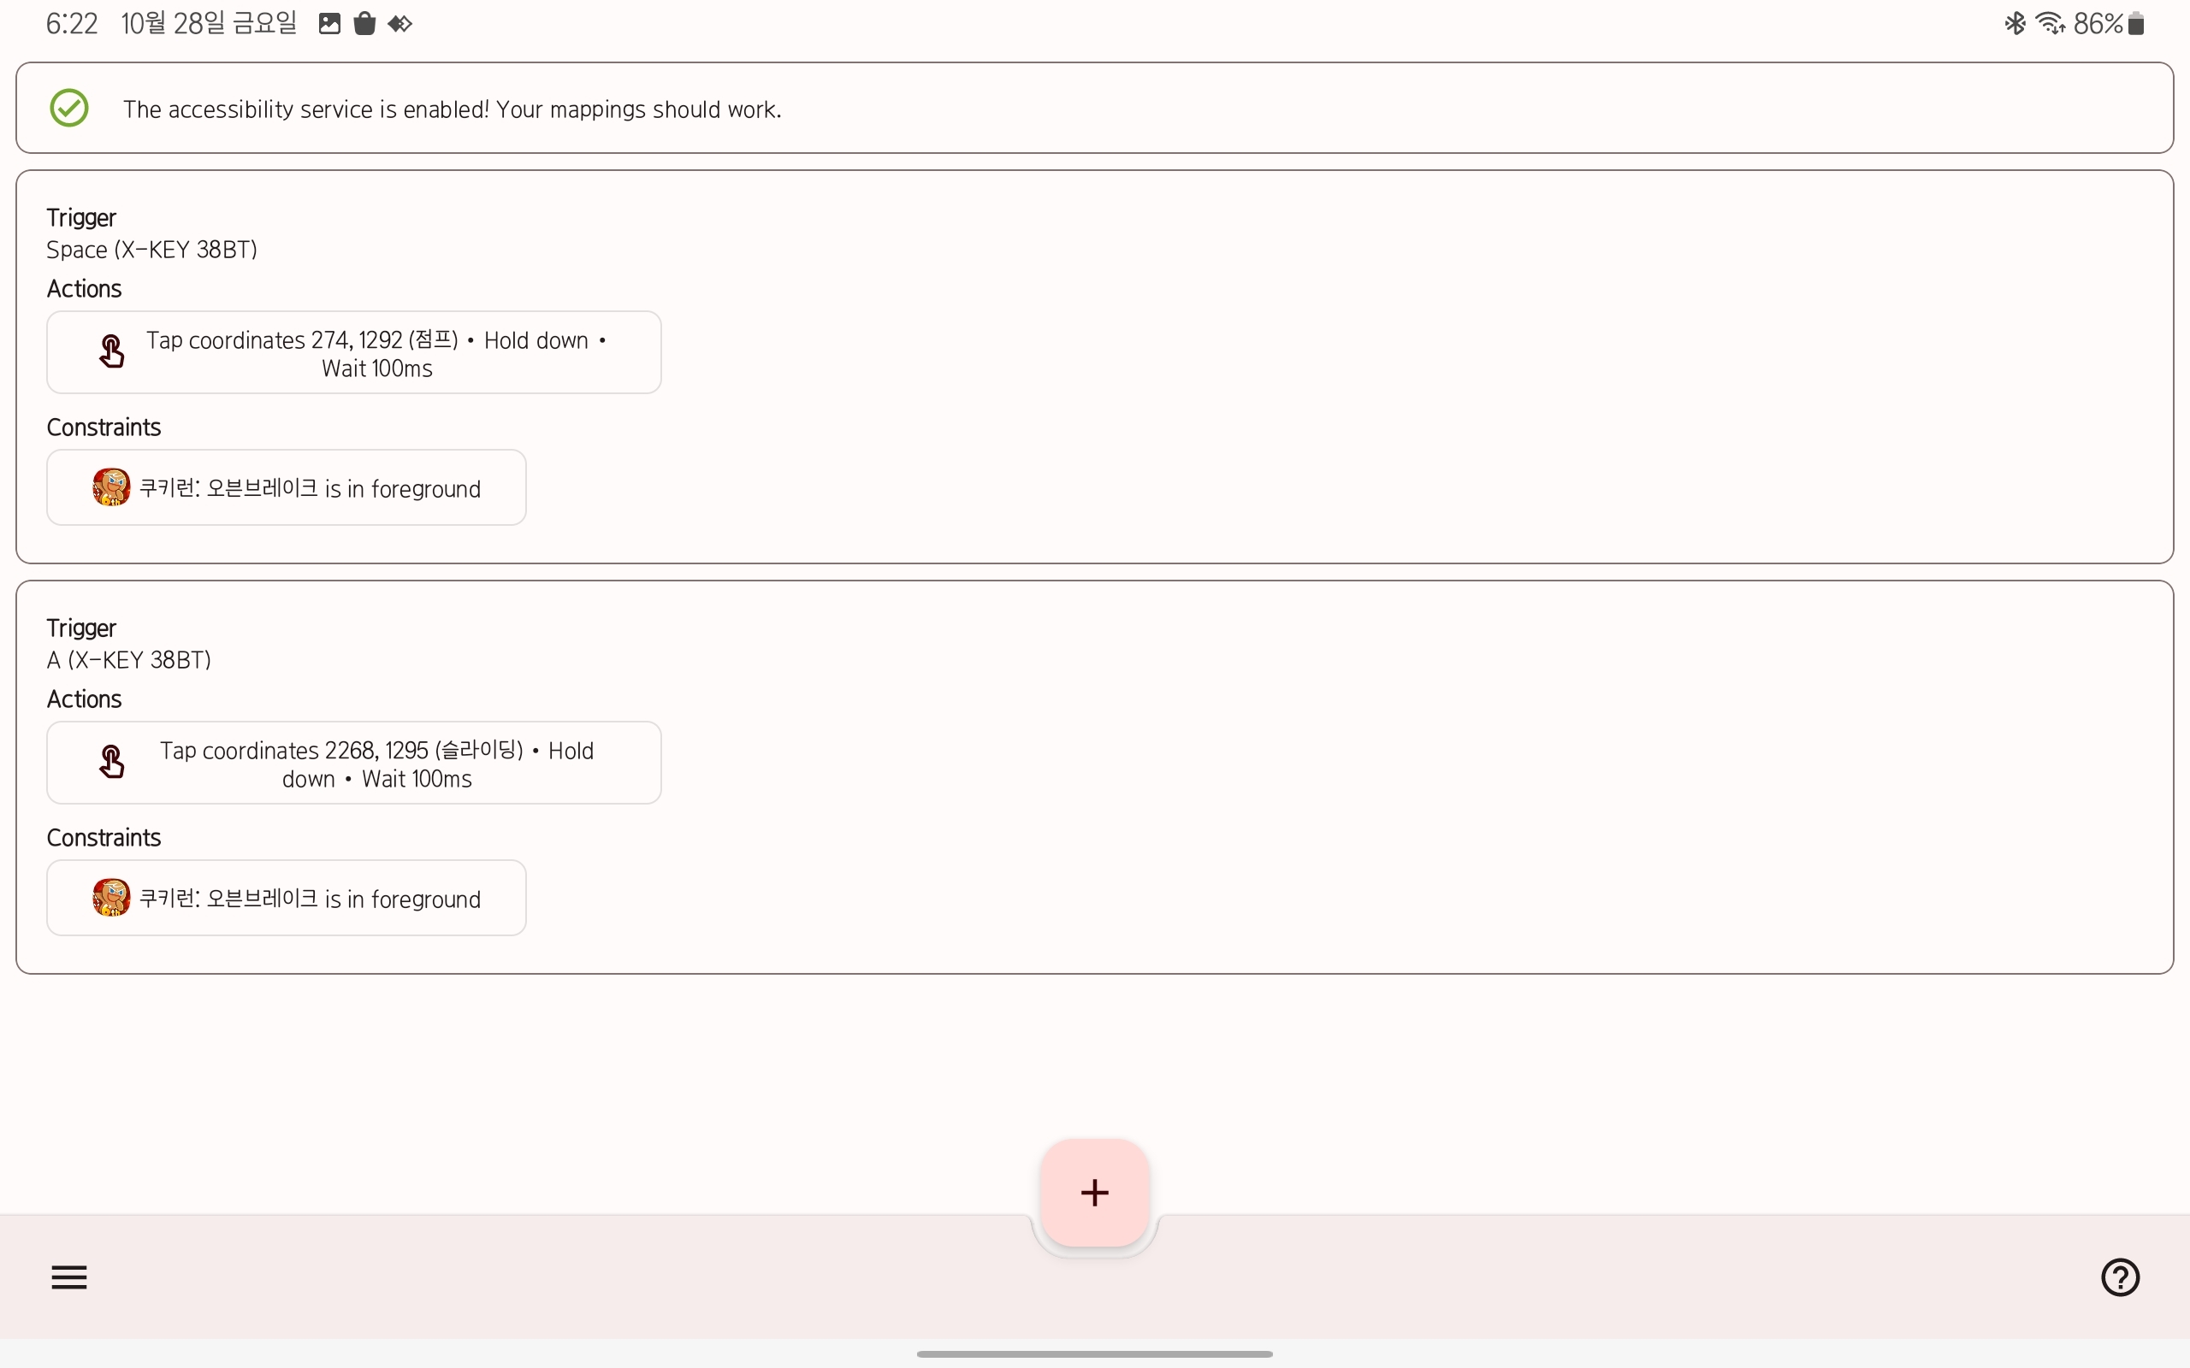Screen dimensions: 2190x1368
Task: Click tap gesture icon in Space mapping action
Action: point(111,352)
